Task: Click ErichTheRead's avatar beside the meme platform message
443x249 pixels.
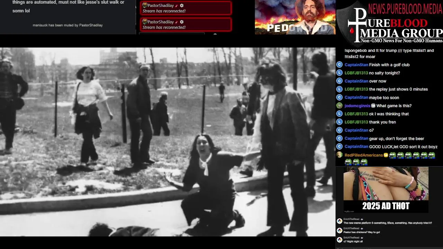Action: (x=340, y=221)
